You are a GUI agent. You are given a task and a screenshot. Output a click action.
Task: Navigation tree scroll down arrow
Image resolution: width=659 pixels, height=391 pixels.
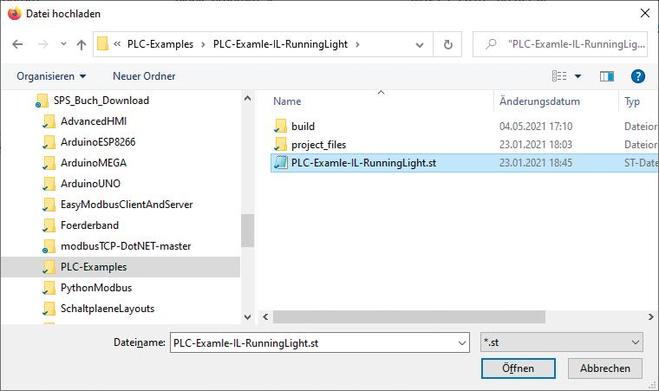click(x=247, y=317)
